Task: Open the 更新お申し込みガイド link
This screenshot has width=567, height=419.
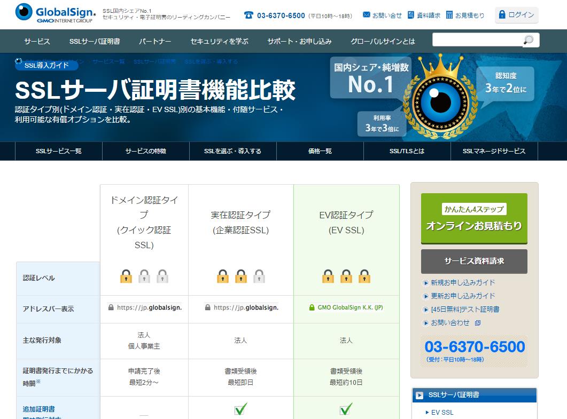Action: (x=463, y=296)
